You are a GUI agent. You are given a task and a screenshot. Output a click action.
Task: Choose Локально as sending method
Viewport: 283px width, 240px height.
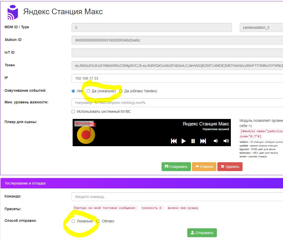coord(73,221)
